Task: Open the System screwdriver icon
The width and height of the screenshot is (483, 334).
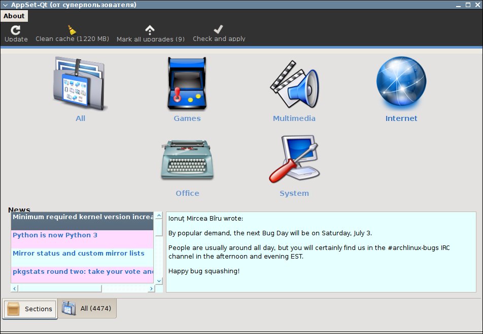Action: pos(294,159)
